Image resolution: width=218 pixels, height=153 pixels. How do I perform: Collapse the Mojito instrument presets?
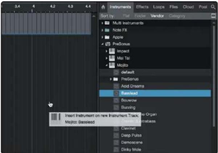point(107,65)
